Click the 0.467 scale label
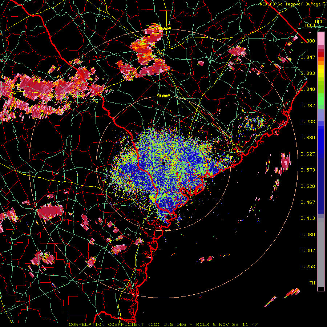Image resolution: width=327 pixels, height=327 pixels. (308, 202)
